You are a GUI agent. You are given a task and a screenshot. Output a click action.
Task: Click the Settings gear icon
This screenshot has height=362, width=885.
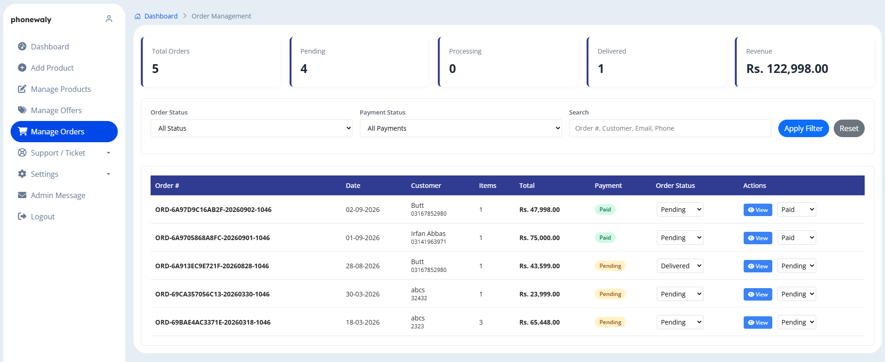point(22,174)
